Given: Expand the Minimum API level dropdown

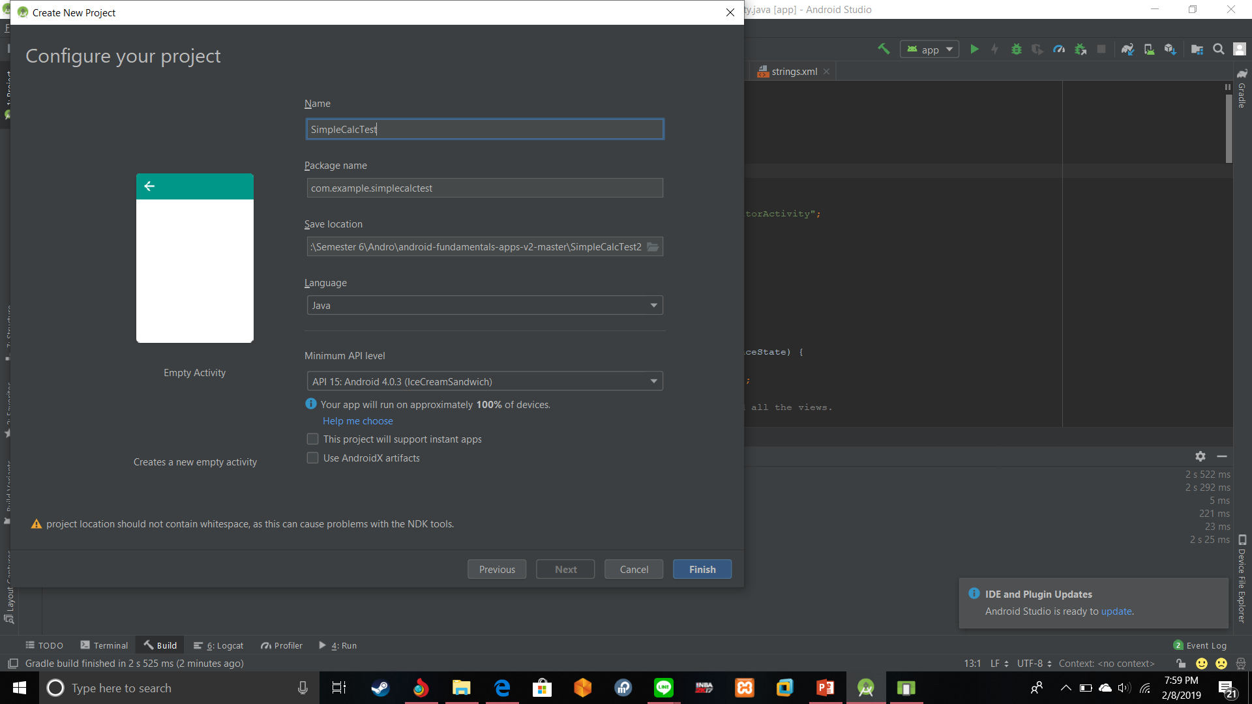Looking at the screenshot, I should (x=484, y=381).
